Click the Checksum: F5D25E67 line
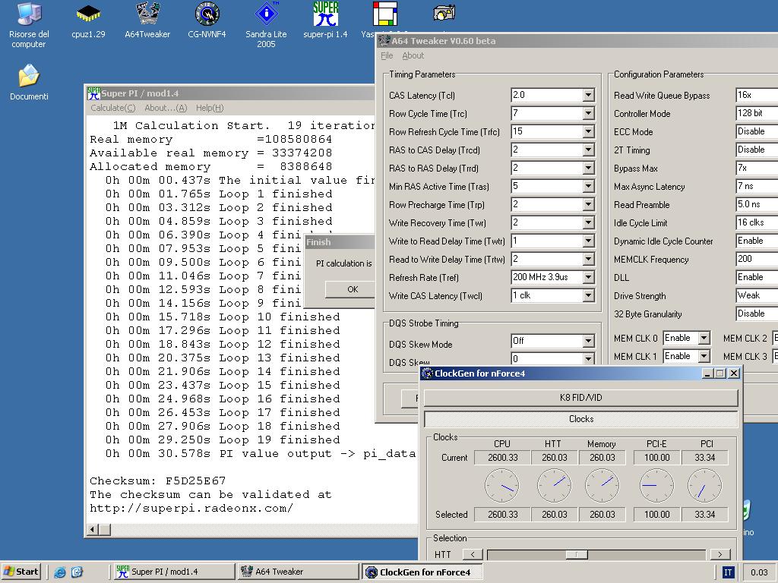Screen dimensions: 778x583 (x=158, y=481)
